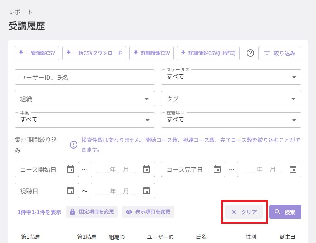The height and width of the screenshot is (243, 316).
Task: Expand the ステータス dropdown
Action: tap(231, 77)
